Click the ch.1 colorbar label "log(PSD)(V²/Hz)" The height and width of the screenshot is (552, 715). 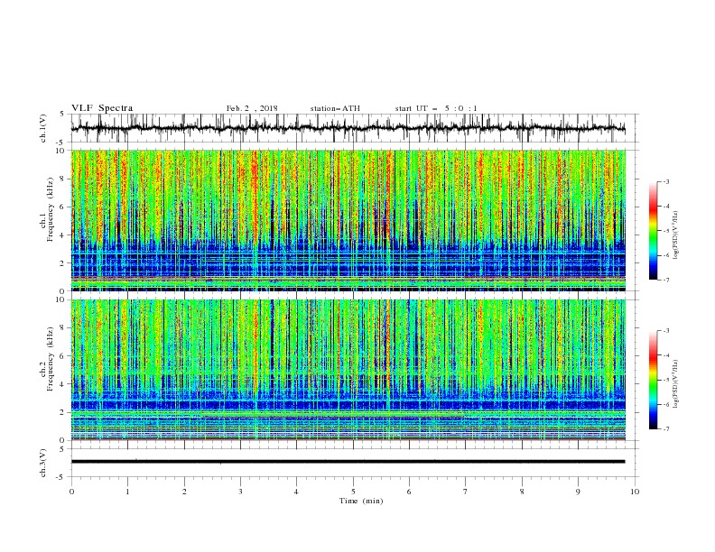[x=675, y=235]
